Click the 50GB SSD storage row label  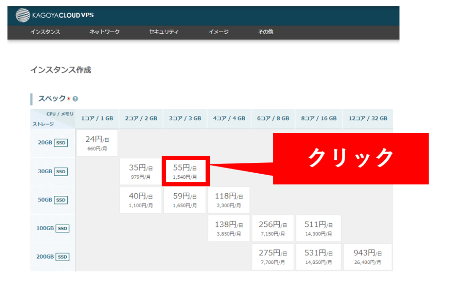pyautogui.click(x=53, y=200)
